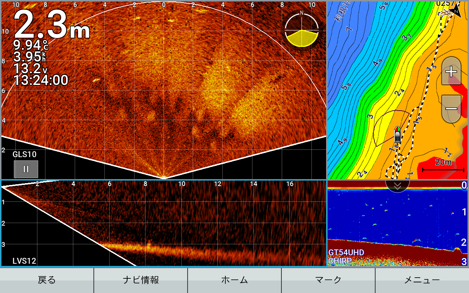This screenshot has height=293, width=469.
Task: Zoom in on the chart with plus button
Action: point(451,71)
